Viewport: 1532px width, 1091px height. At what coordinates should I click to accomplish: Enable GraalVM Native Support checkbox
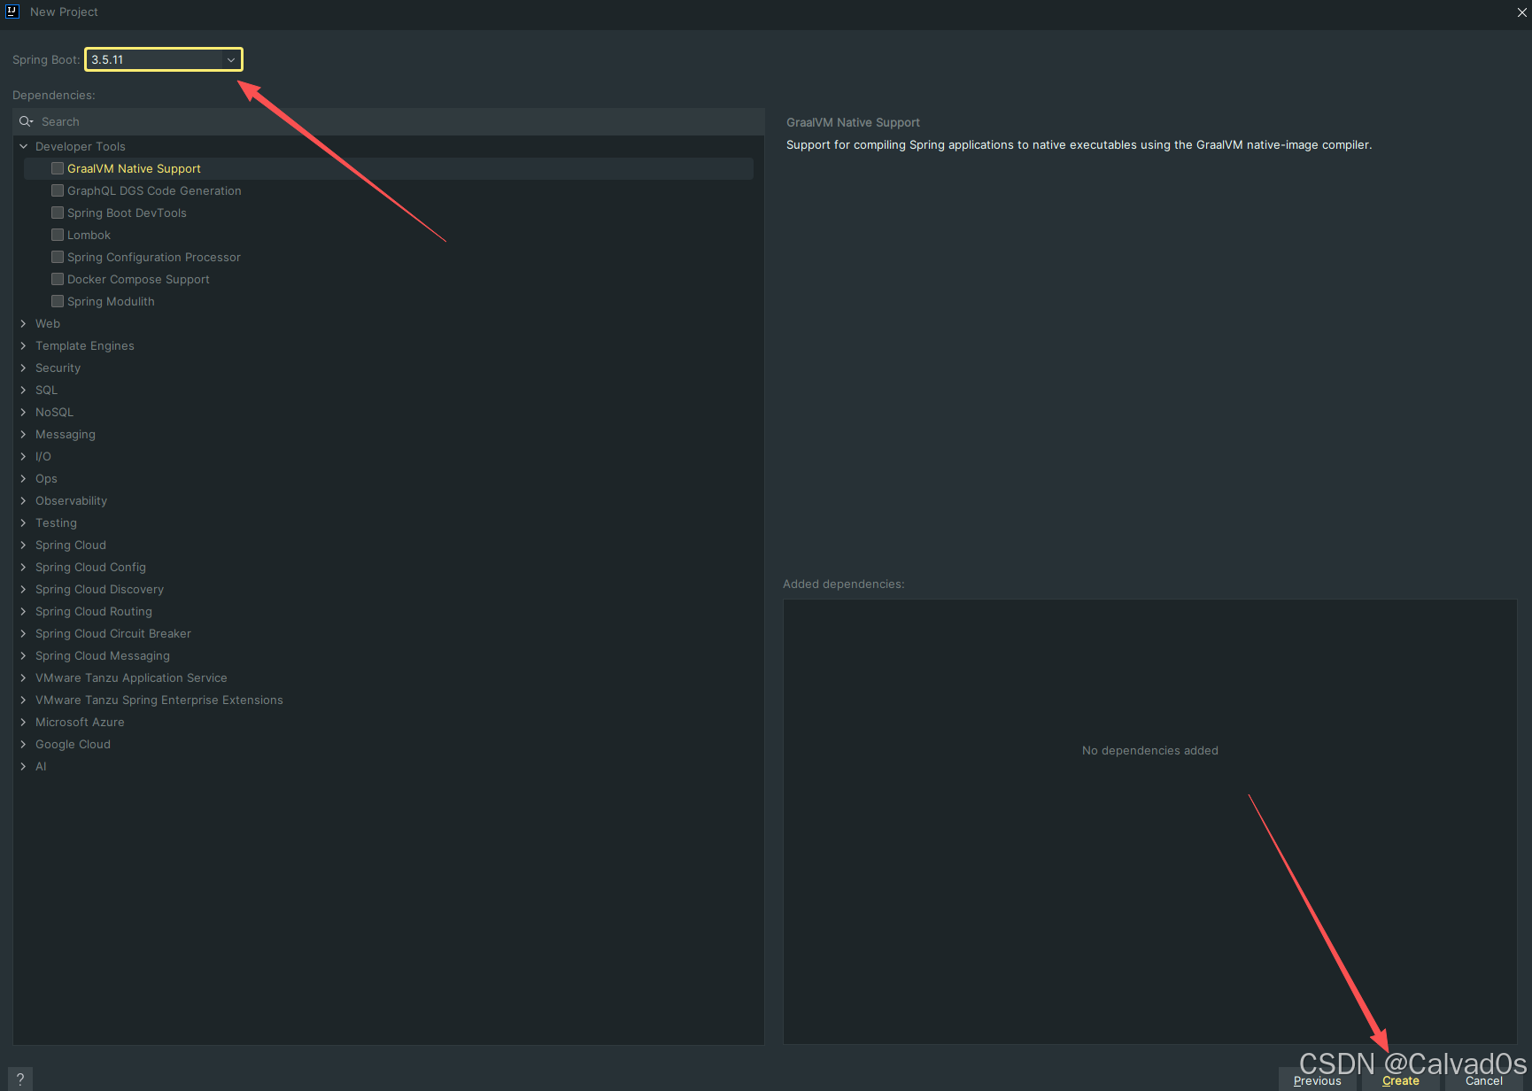(x=58, y=168)
